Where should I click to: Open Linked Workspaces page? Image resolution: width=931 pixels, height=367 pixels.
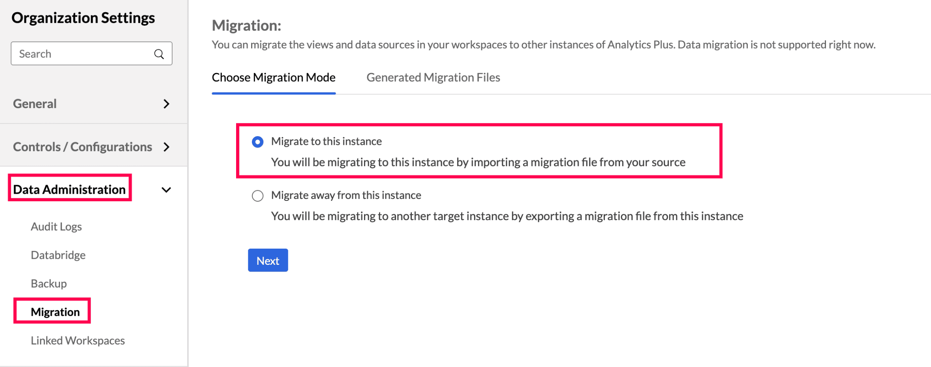pyautogui.click(x=78, y=340)
